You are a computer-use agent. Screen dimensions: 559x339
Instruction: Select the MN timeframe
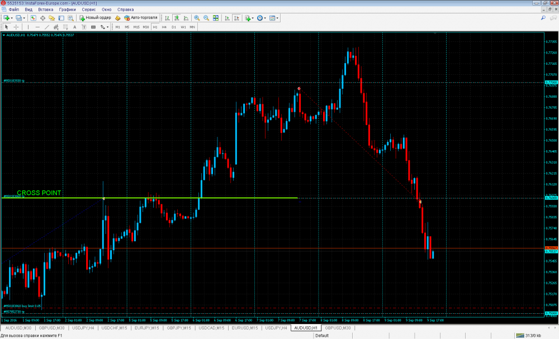[x=192, y=27]
